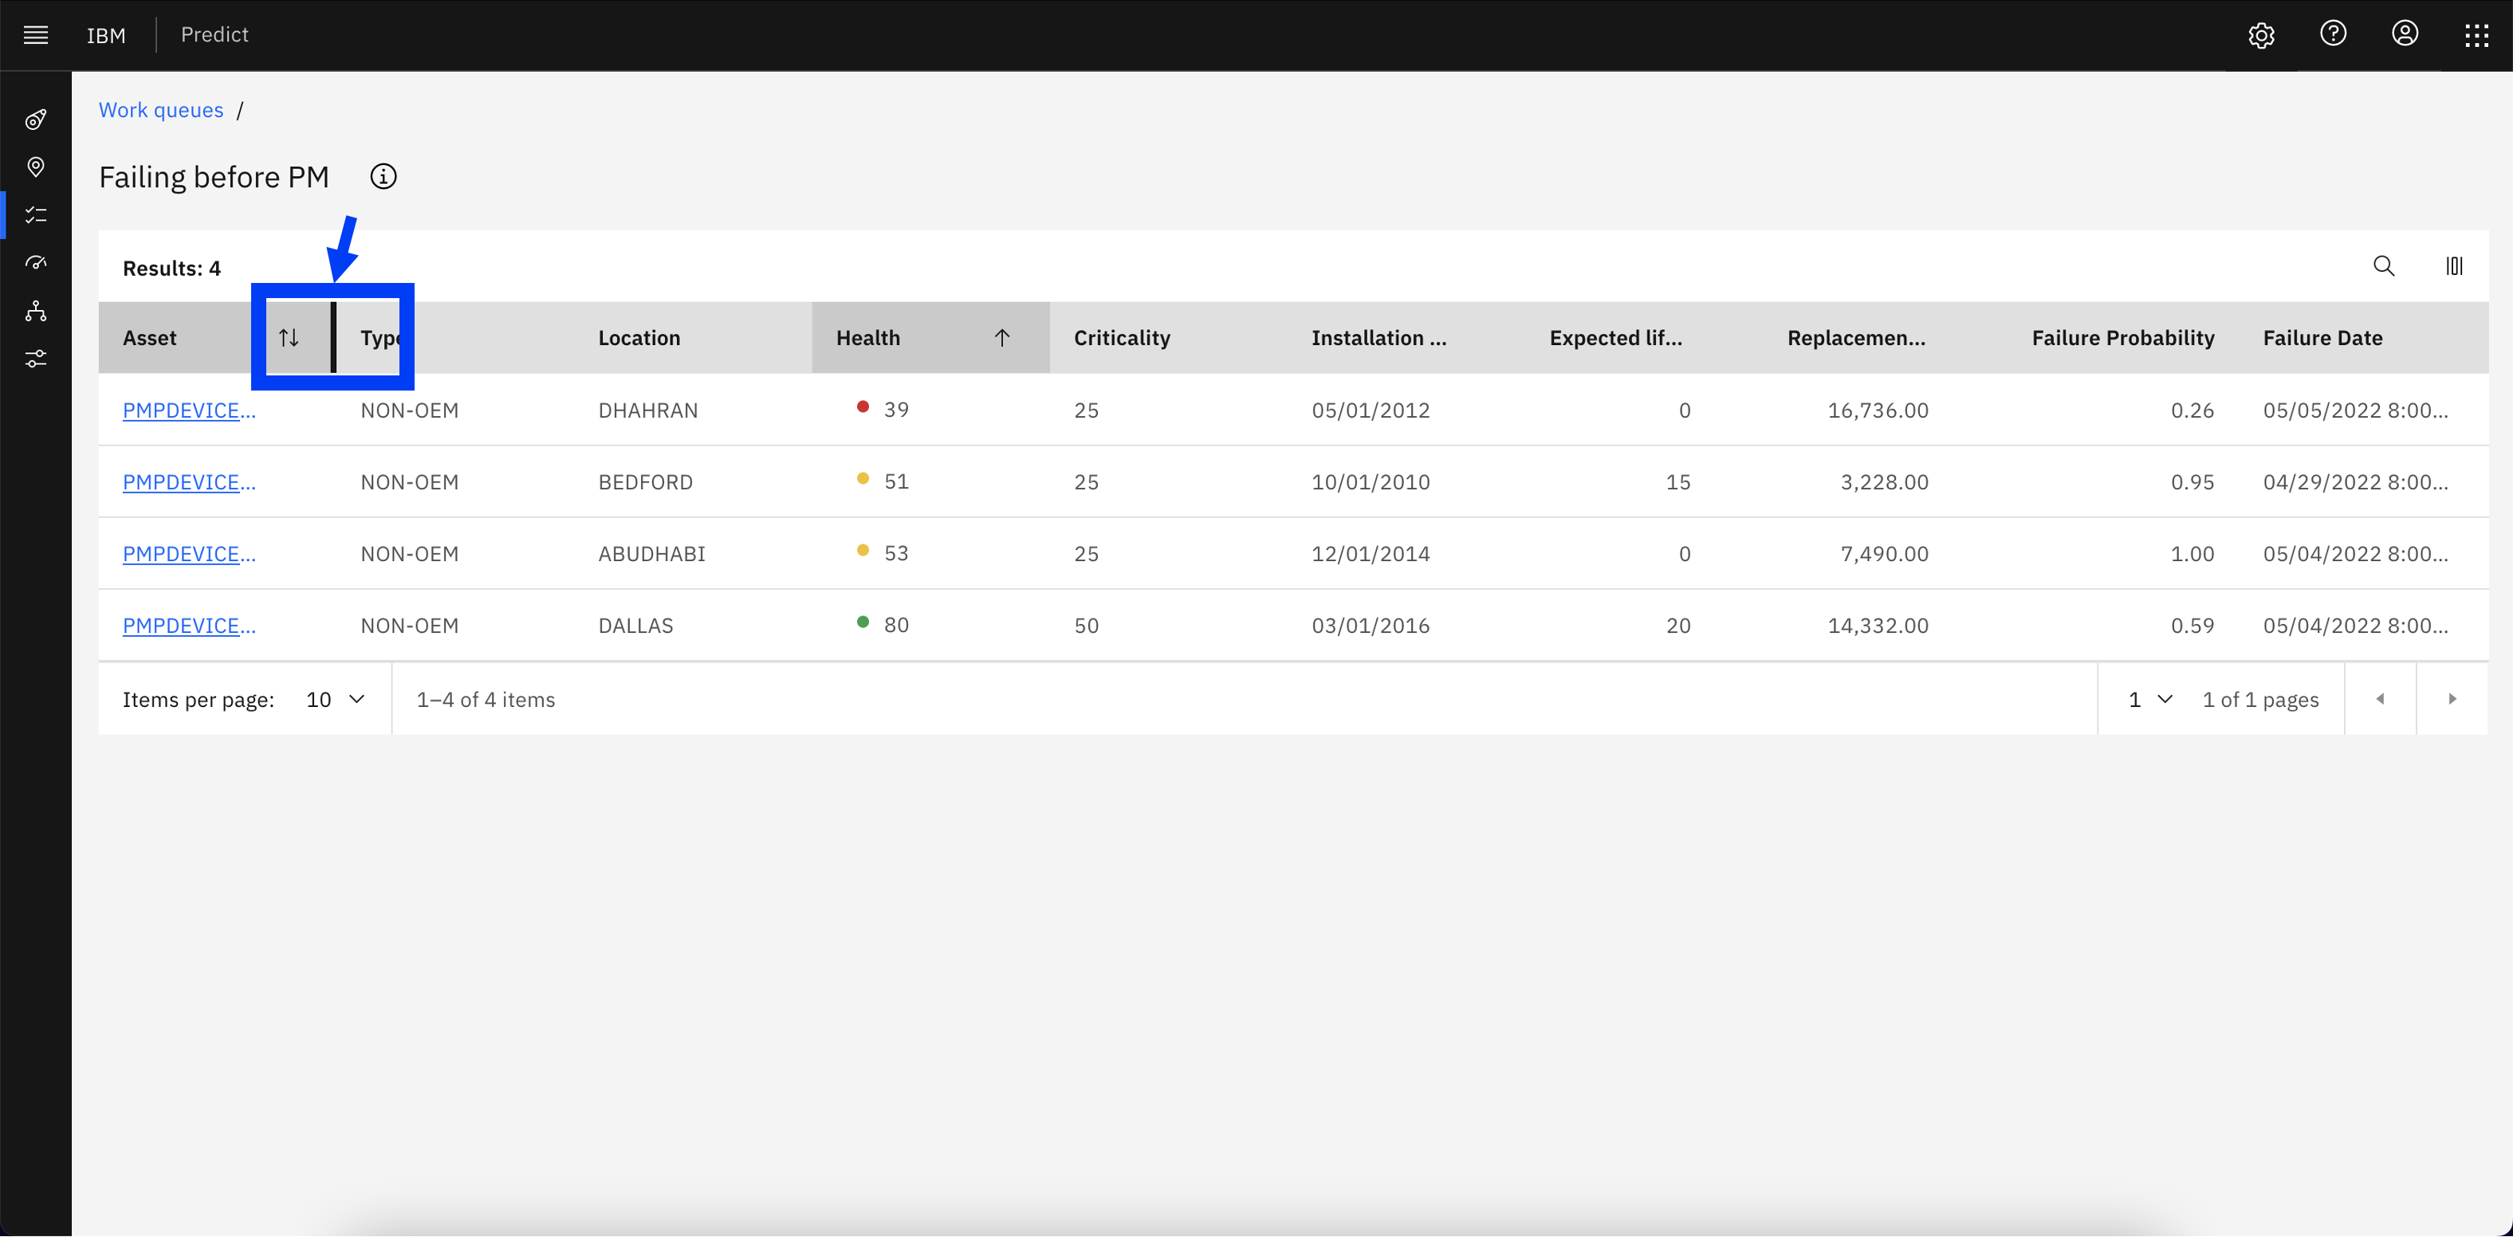The height and width of the screenshot is (1237, 2513).
Task: Open the user profile icon
Action: [2405, 34]
